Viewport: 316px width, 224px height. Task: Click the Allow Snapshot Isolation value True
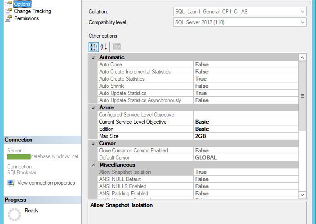201,172
